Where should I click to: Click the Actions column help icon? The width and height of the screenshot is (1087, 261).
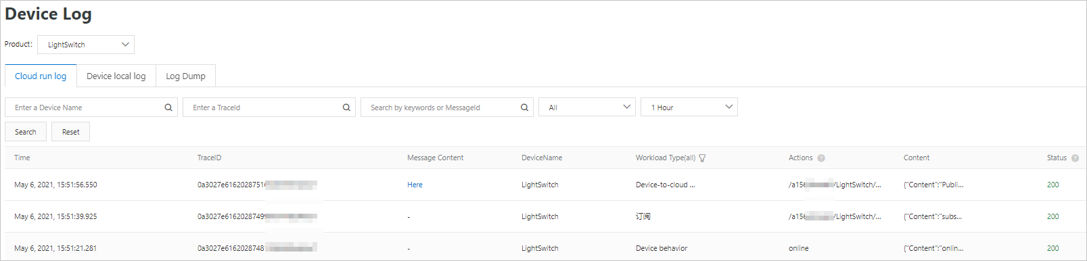click(x=821, y=158)
